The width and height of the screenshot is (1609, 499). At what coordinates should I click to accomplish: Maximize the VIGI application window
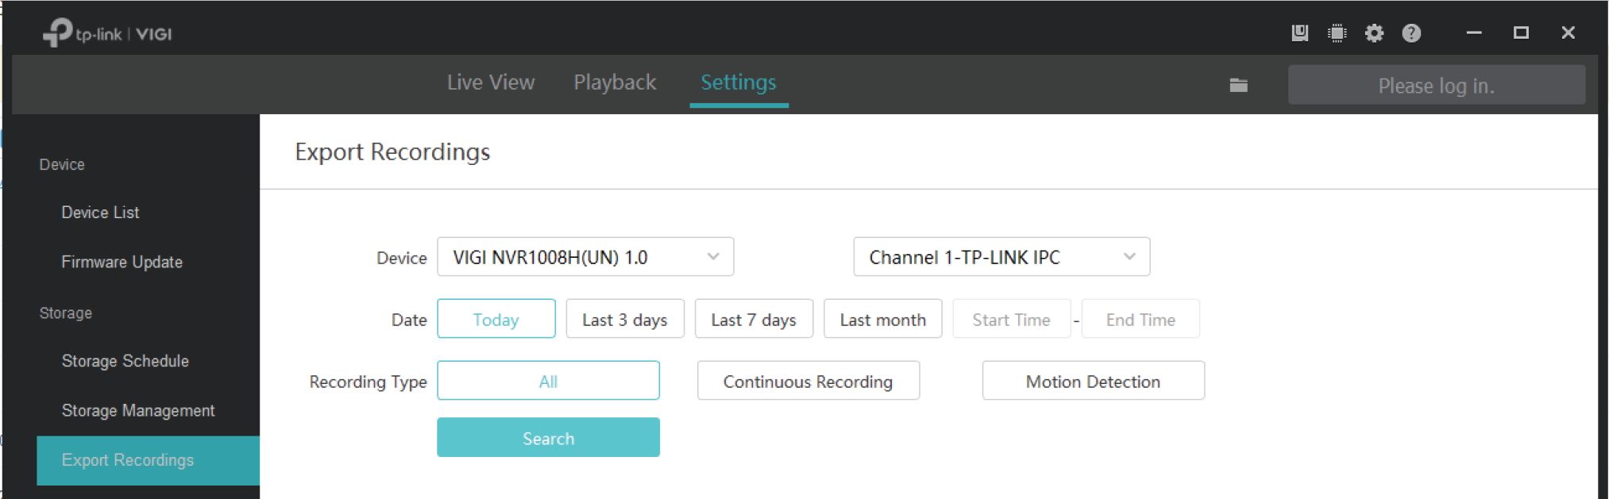click(1521, 33)
